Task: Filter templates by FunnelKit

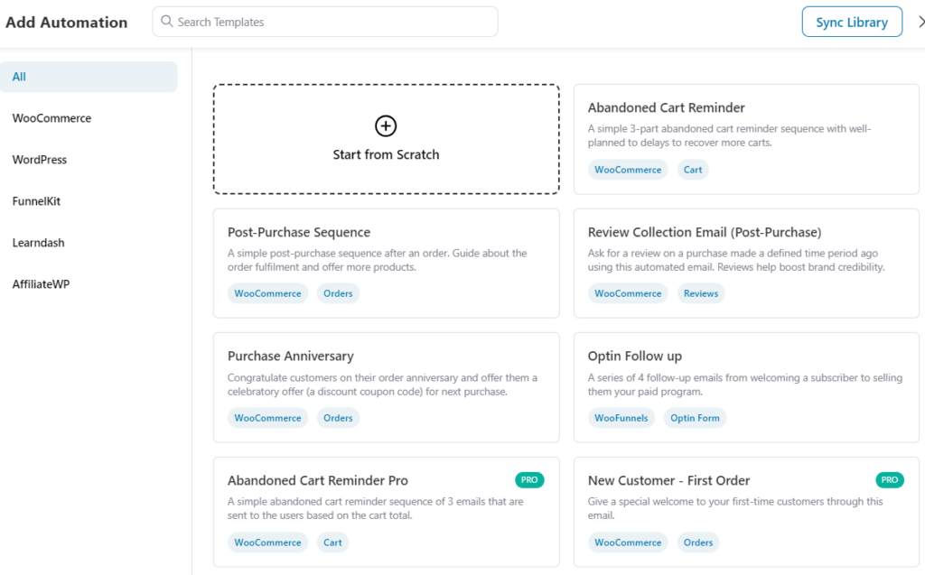Action: [36, 201]
